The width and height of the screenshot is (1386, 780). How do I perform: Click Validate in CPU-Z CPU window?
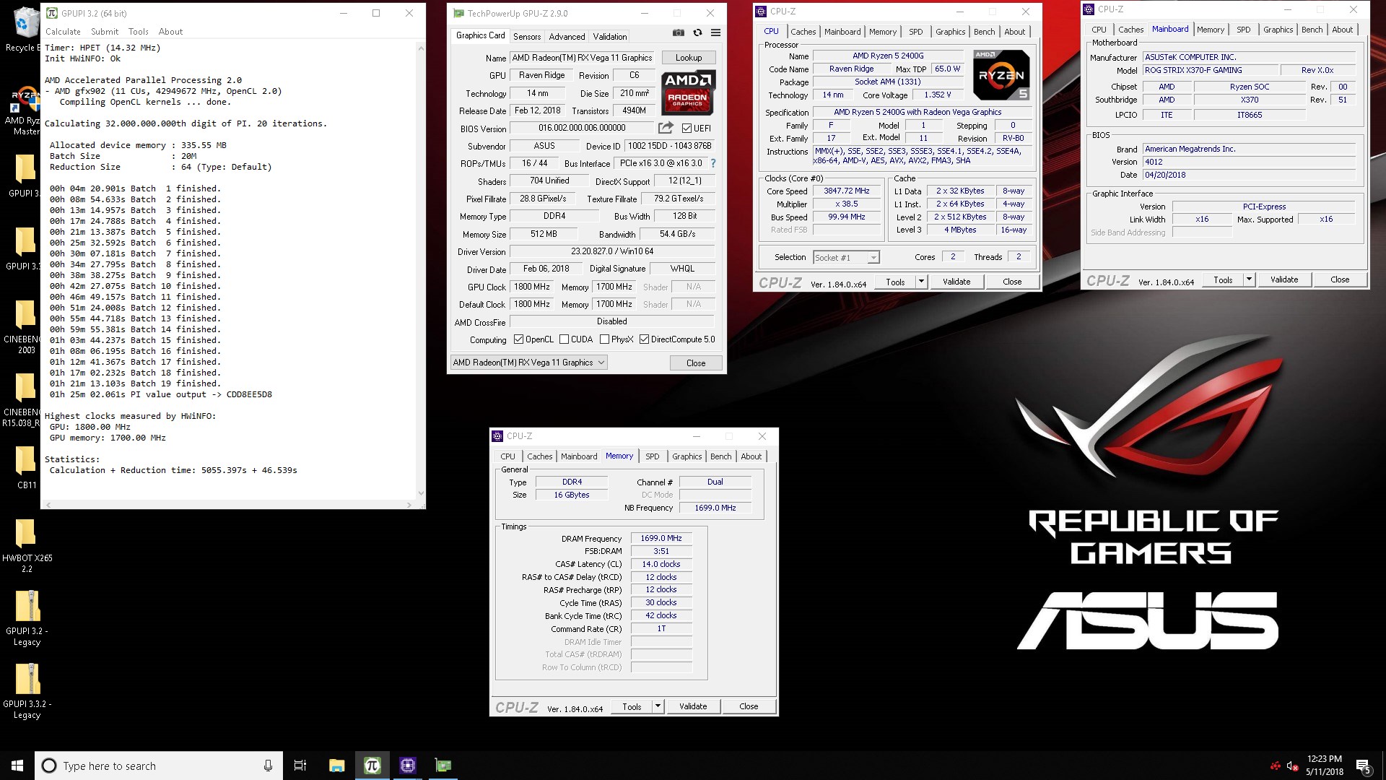956,282
